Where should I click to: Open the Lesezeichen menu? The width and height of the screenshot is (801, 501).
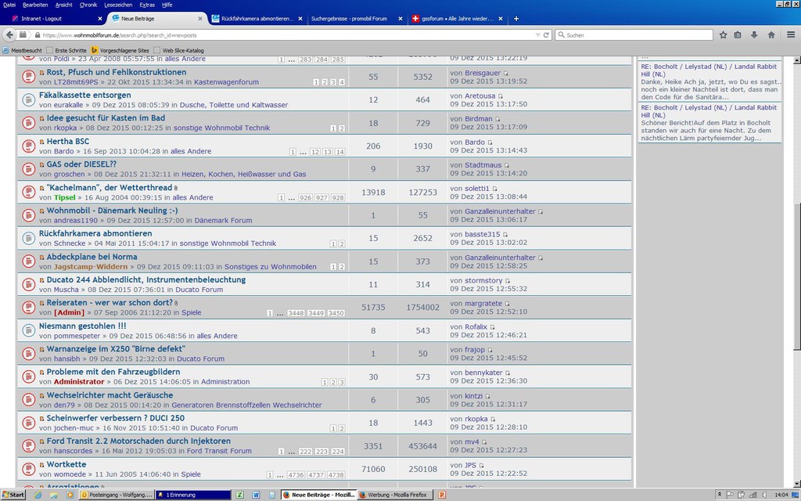pos(118,5)
